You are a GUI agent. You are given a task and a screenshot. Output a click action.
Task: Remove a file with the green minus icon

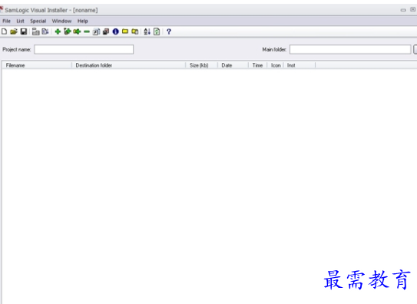click(x=87, y=31)
